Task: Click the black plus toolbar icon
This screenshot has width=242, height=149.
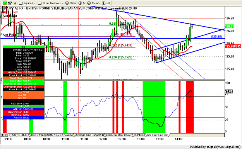Action: click(15, 3)
